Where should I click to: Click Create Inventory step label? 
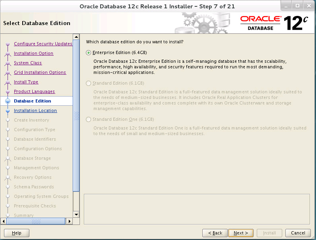[x=31, y=120]
